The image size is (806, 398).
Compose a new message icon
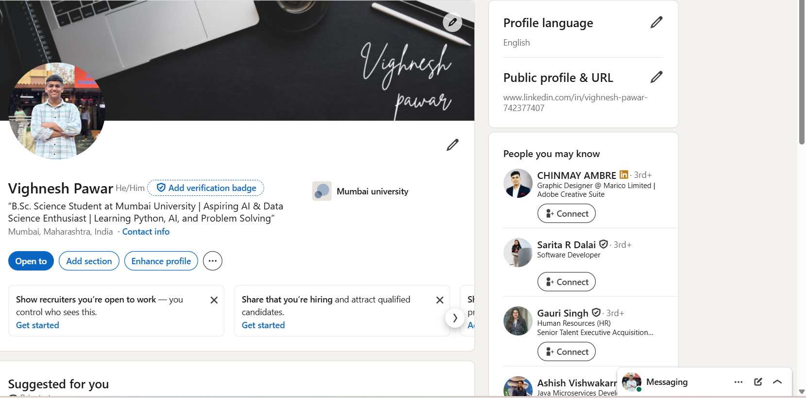click(x=758, y=382)
